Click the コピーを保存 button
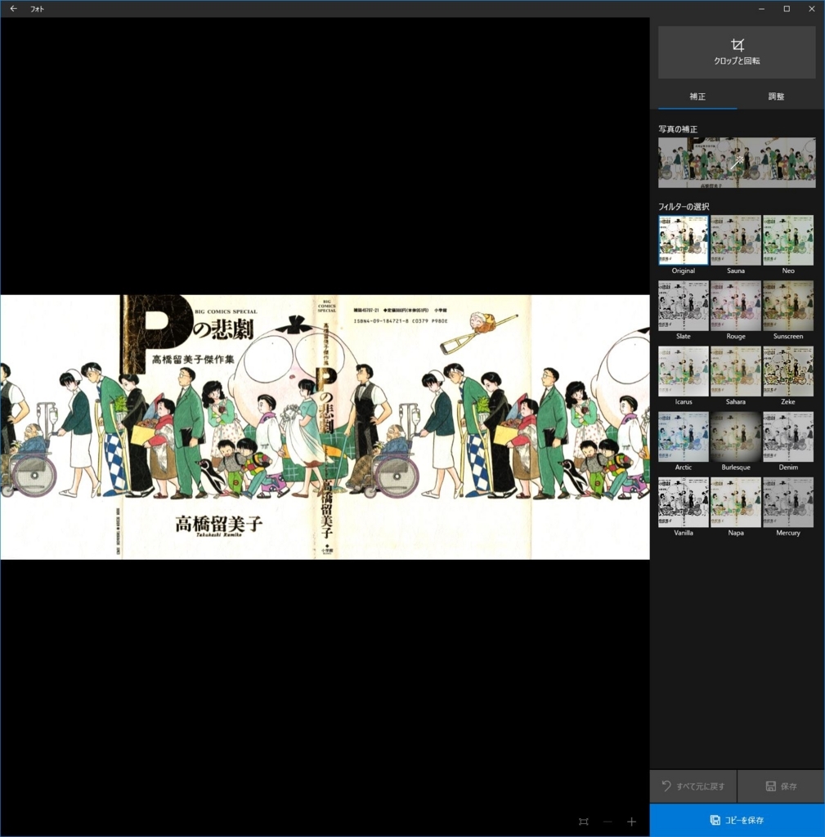Screen dimensions: 825x837 [737, 820]
